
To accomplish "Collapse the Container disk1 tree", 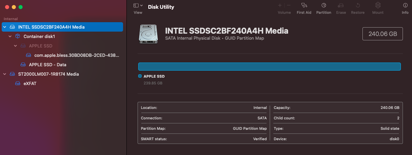I will point(10,36).
